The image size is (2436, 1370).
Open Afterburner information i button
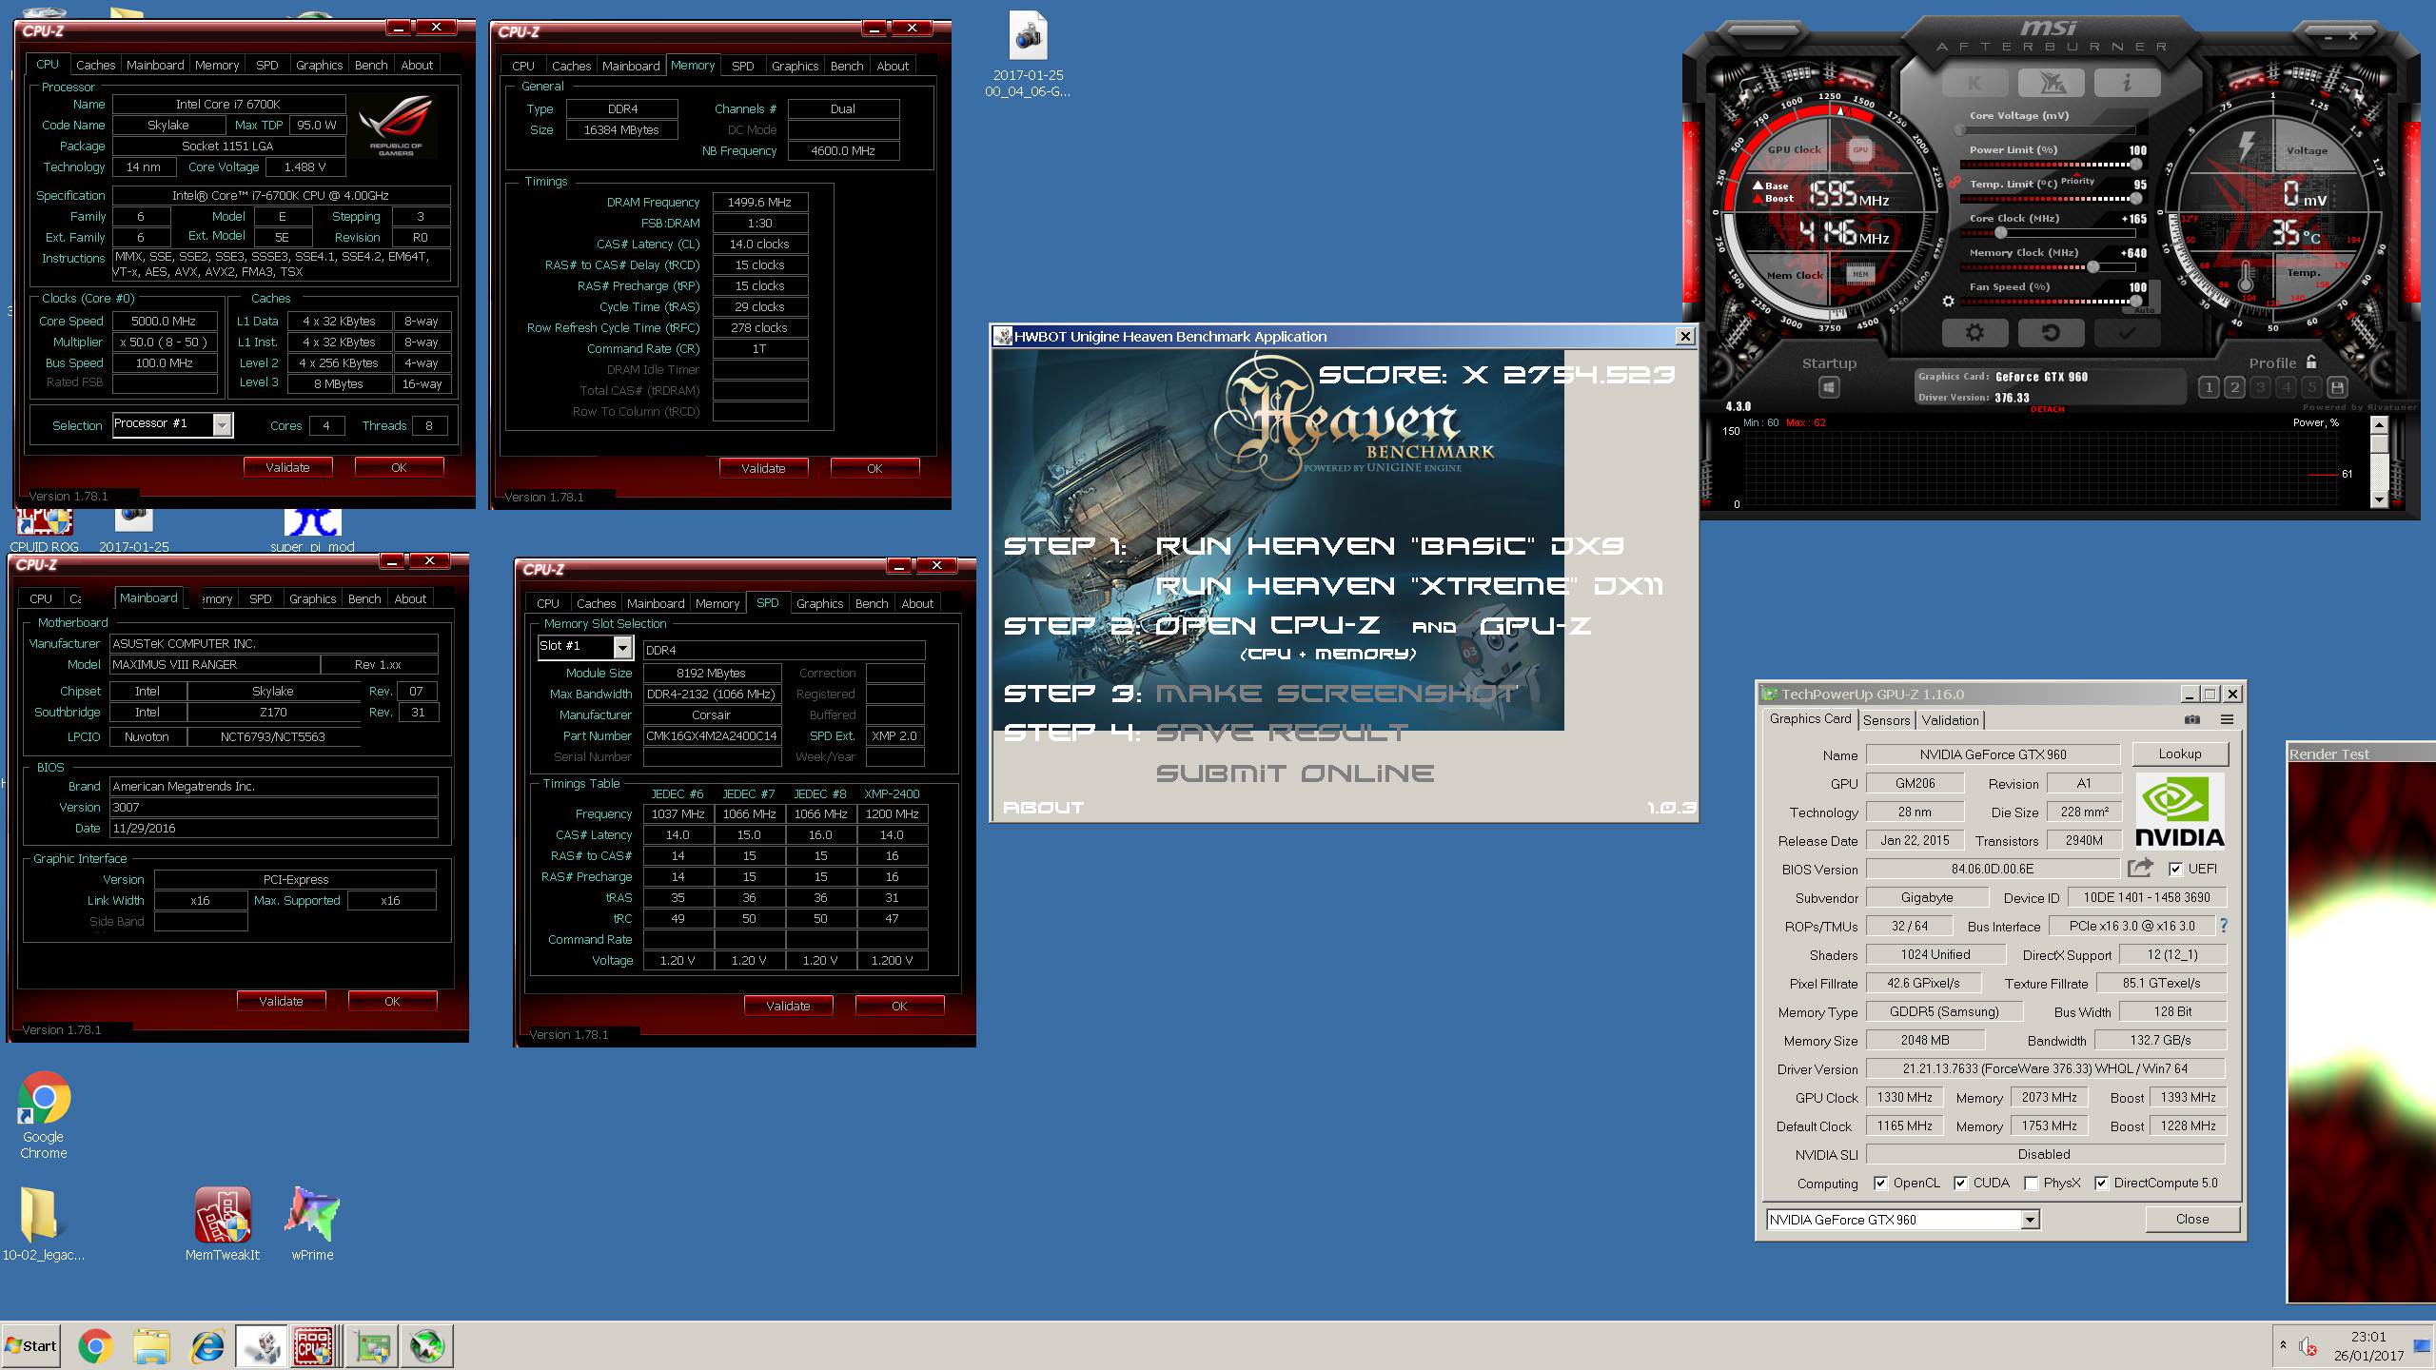[x=2127, y=83]
